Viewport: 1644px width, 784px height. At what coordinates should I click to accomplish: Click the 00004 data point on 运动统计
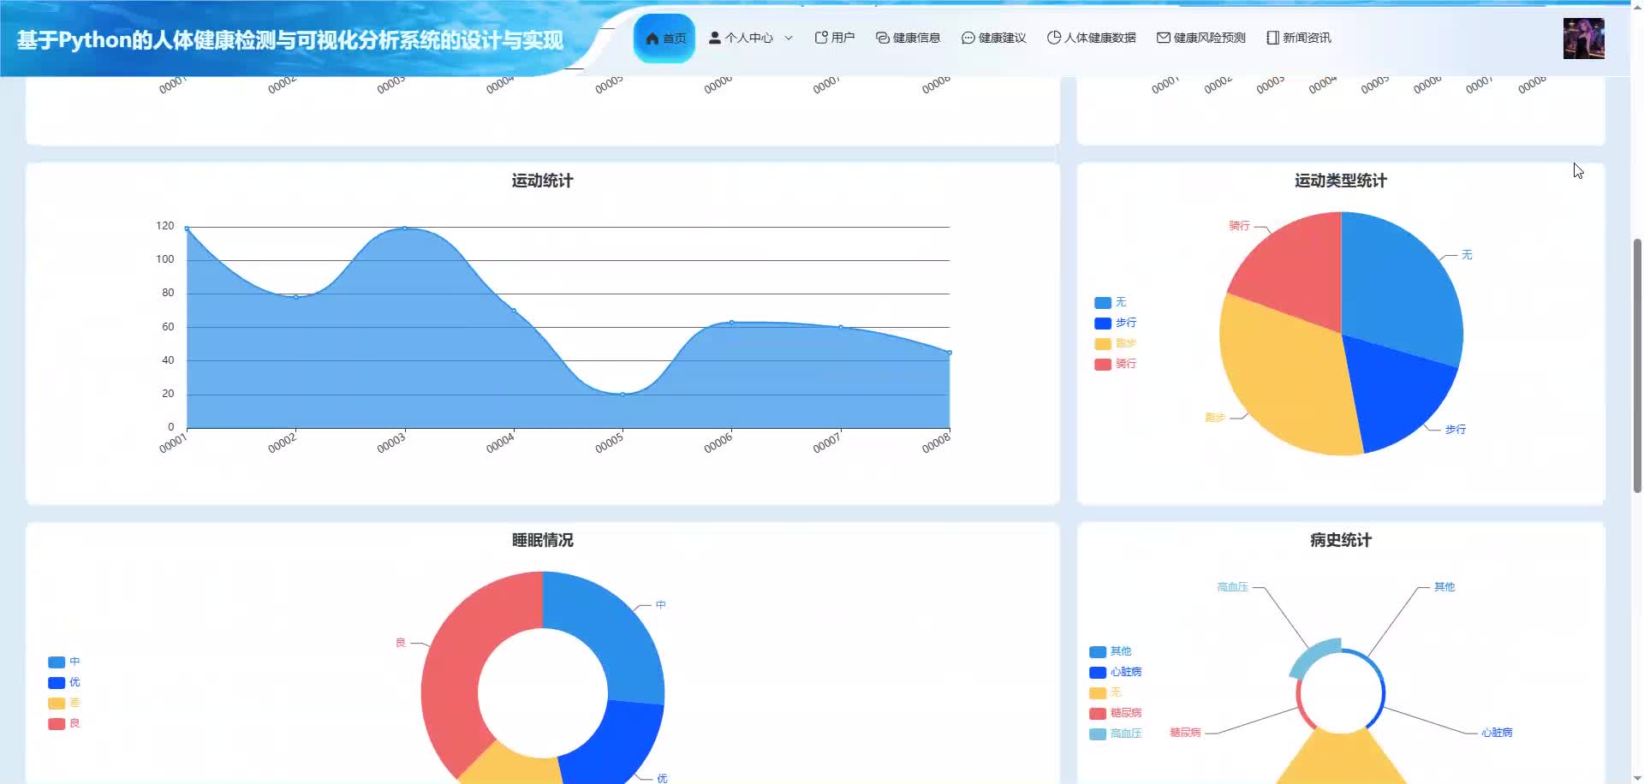514,311
